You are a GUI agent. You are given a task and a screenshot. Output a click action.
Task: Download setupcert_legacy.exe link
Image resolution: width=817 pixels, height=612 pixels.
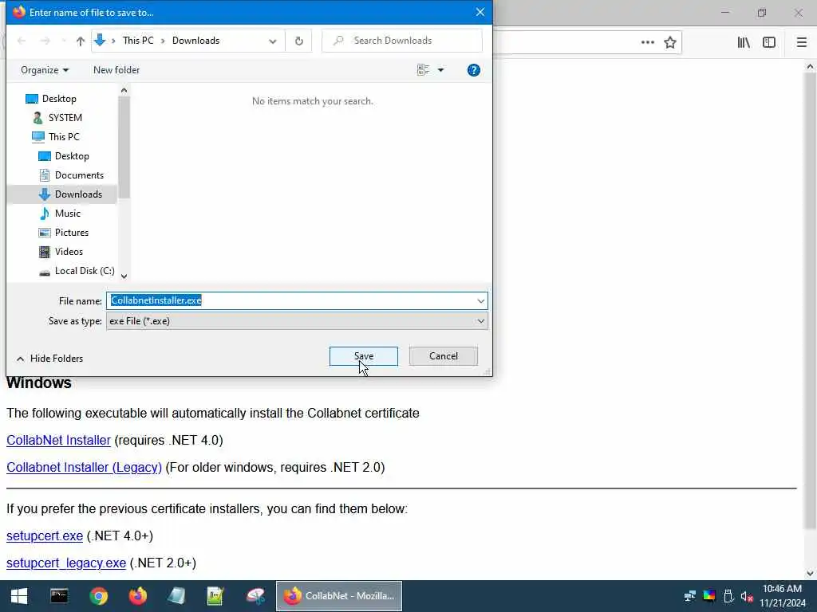click(x=66, y=563)
